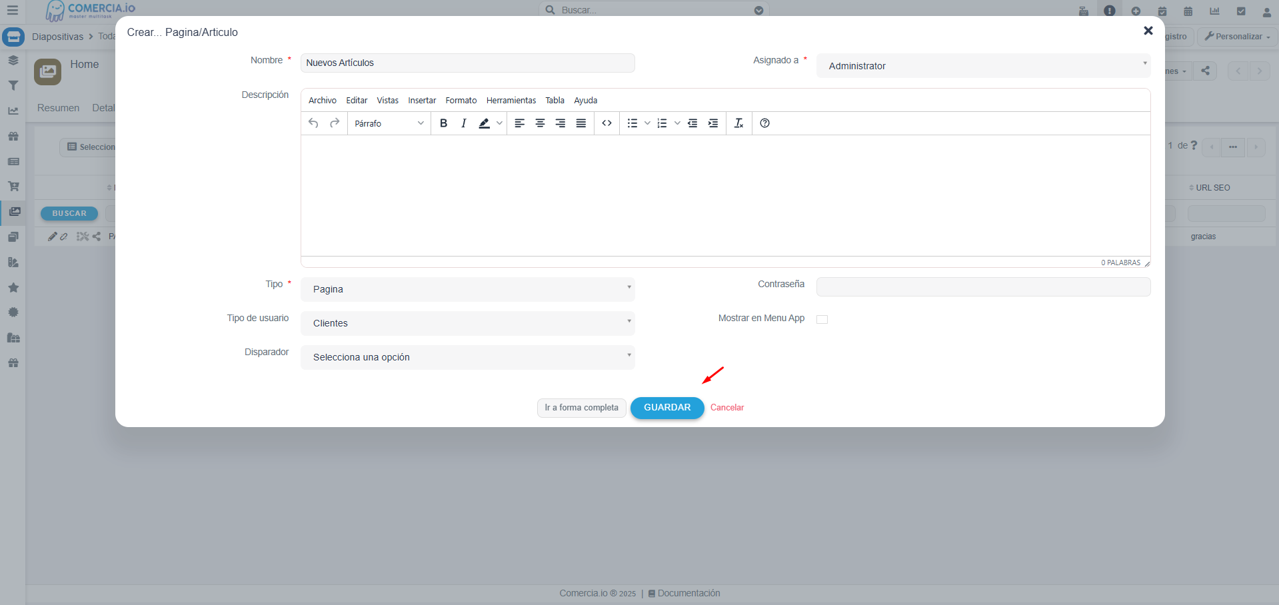Click the Nombre input field
1279x605 pixels.
(x=468, y=63)
